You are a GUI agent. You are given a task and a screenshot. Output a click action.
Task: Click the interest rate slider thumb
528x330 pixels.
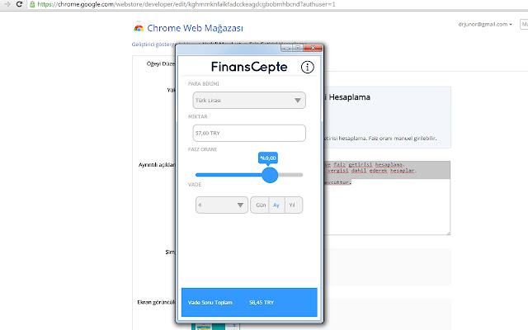270,175
